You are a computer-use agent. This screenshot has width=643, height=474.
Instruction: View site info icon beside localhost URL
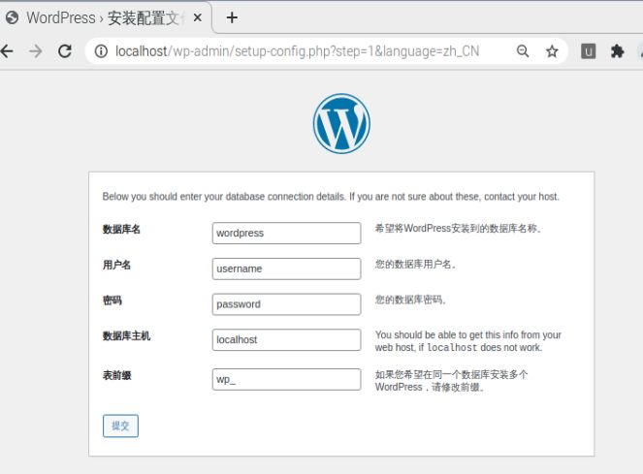[101, 51]
